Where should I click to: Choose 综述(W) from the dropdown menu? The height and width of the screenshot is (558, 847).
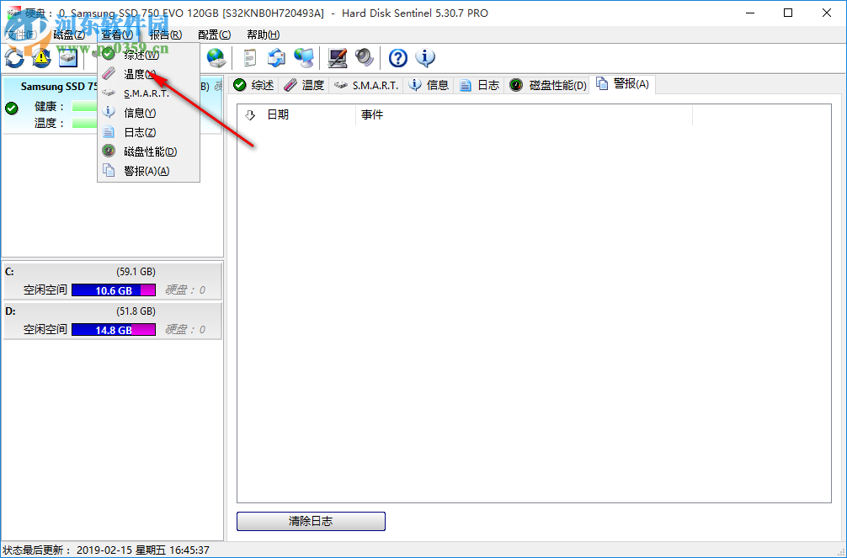pos(148,55)
